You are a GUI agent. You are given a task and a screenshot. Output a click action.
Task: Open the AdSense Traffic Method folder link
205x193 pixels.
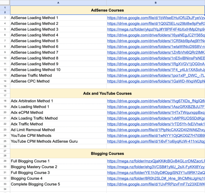click(156, 75)
